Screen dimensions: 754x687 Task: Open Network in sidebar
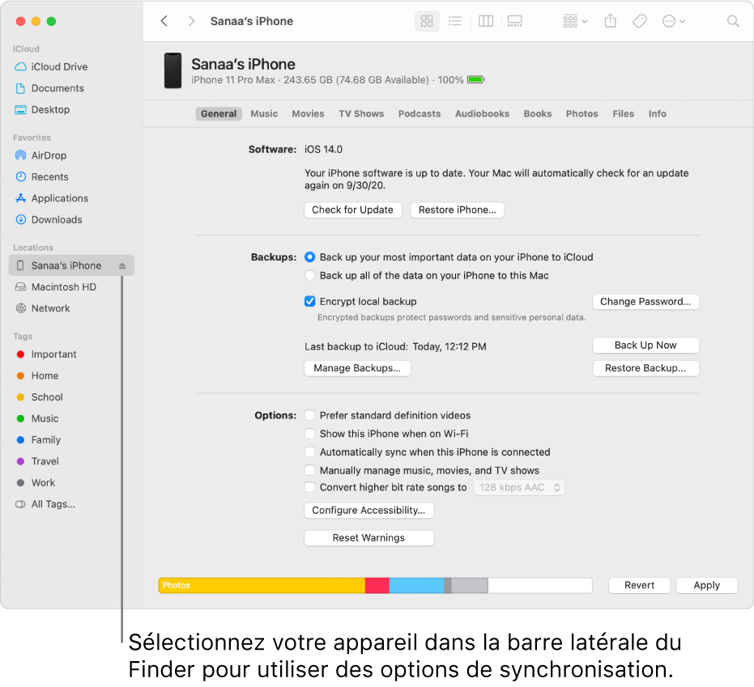[43, 308]
